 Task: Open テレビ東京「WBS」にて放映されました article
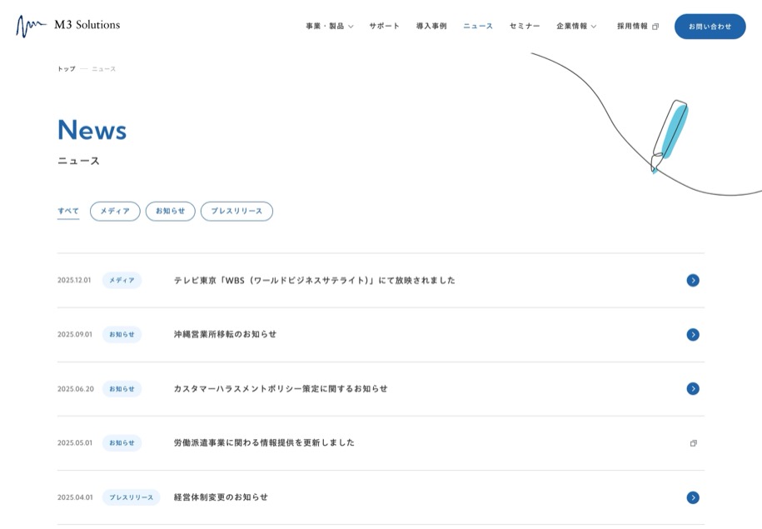coord(315,281)
